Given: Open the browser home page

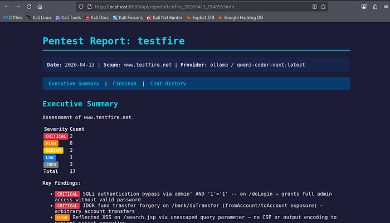Looking at the screenshot, I should [x=40, y=7].
